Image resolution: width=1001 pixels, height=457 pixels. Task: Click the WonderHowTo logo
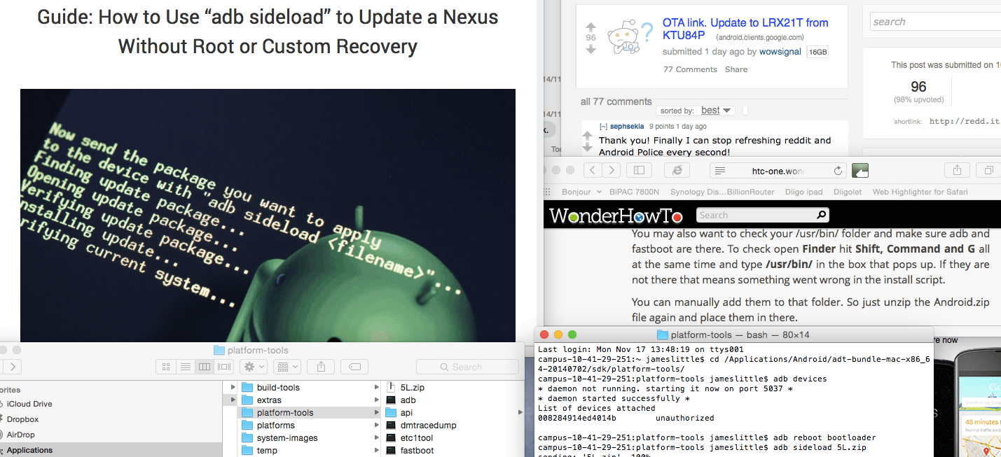616,215
